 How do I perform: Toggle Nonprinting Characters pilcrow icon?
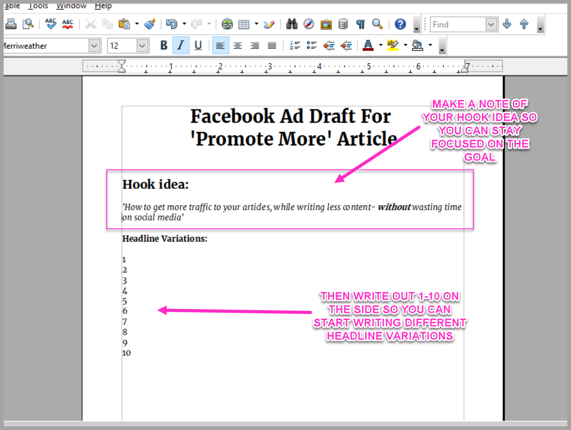click(361, 24)
